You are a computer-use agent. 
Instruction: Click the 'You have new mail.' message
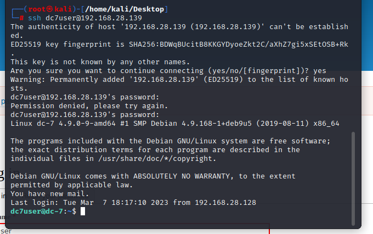(50, 194)
